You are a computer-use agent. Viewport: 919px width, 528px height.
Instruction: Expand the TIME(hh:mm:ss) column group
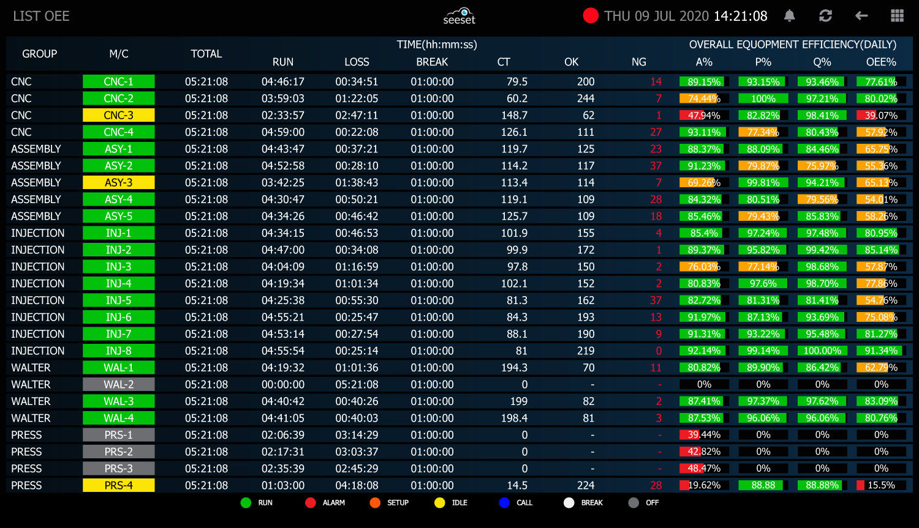click(x=439, y=44)
